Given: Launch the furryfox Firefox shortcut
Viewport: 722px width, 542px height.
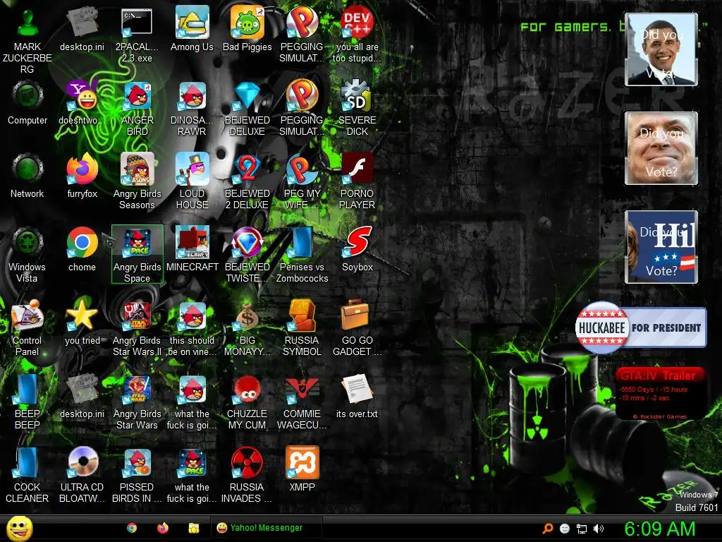Looking at the screenshot, I should coord(82,176).
